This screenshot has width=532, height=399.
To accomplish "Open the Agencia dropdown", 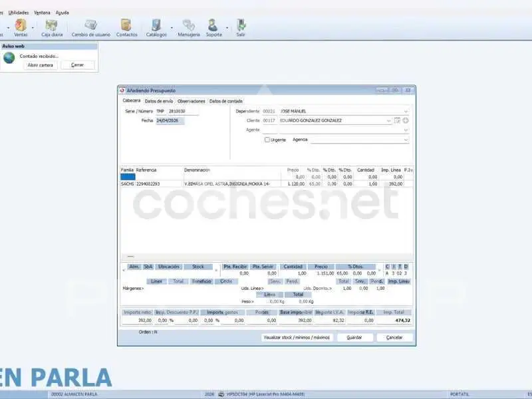I will coord(406,140).
